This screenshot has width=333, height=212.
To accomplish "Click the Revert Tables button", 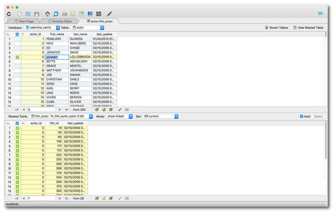I will (x=277, y=28).
